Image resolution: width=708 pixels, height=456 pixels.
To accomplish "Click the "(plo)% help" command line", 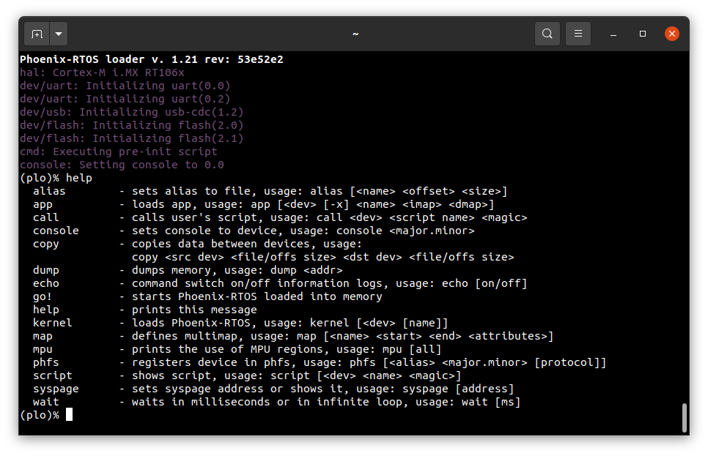I will pos(56,178).
